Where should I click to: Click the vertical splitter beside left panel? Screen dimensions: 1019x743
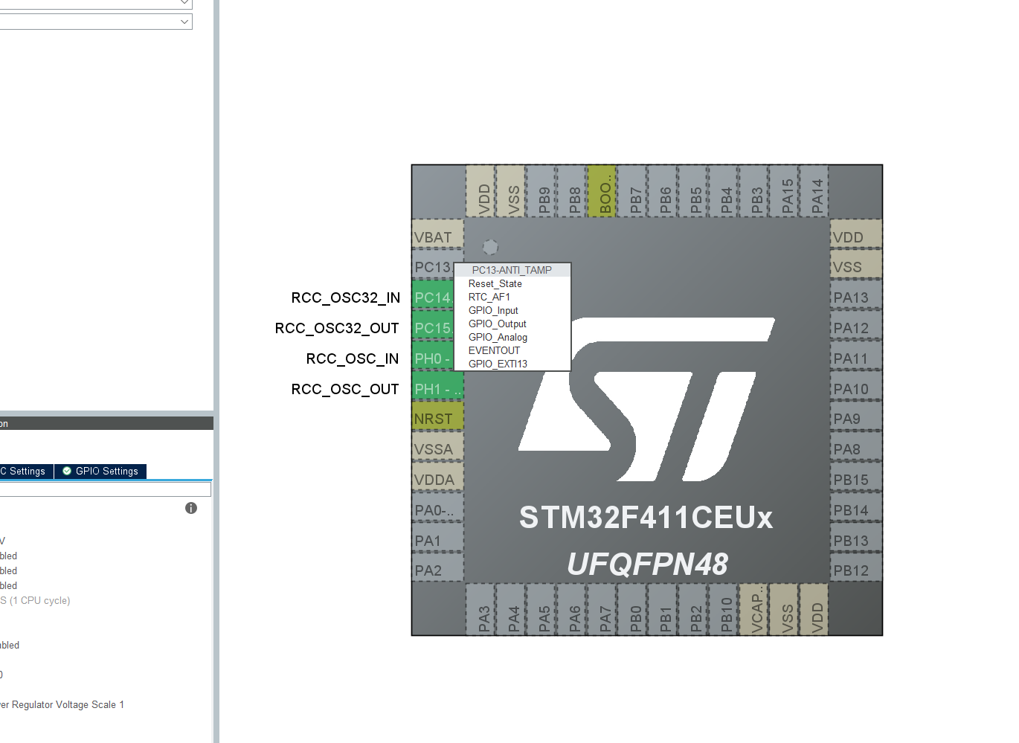point(216,371)
